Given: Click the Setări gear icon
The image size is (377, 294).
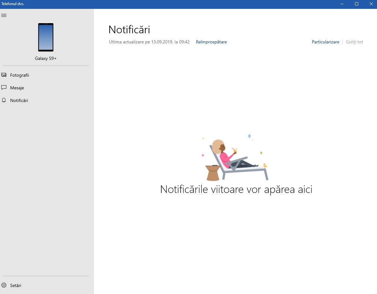Looking at the screenshot, I should click(4, 285).
